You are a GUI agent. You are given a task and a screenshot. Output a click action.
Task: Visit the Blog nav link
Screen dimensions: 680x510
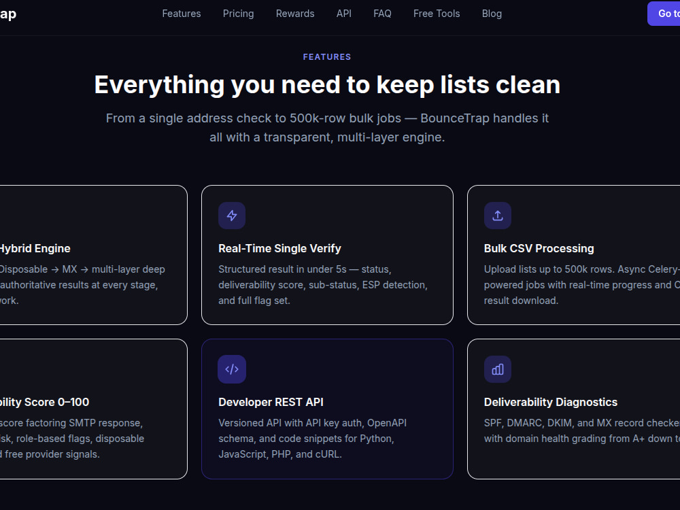[492, 14]
